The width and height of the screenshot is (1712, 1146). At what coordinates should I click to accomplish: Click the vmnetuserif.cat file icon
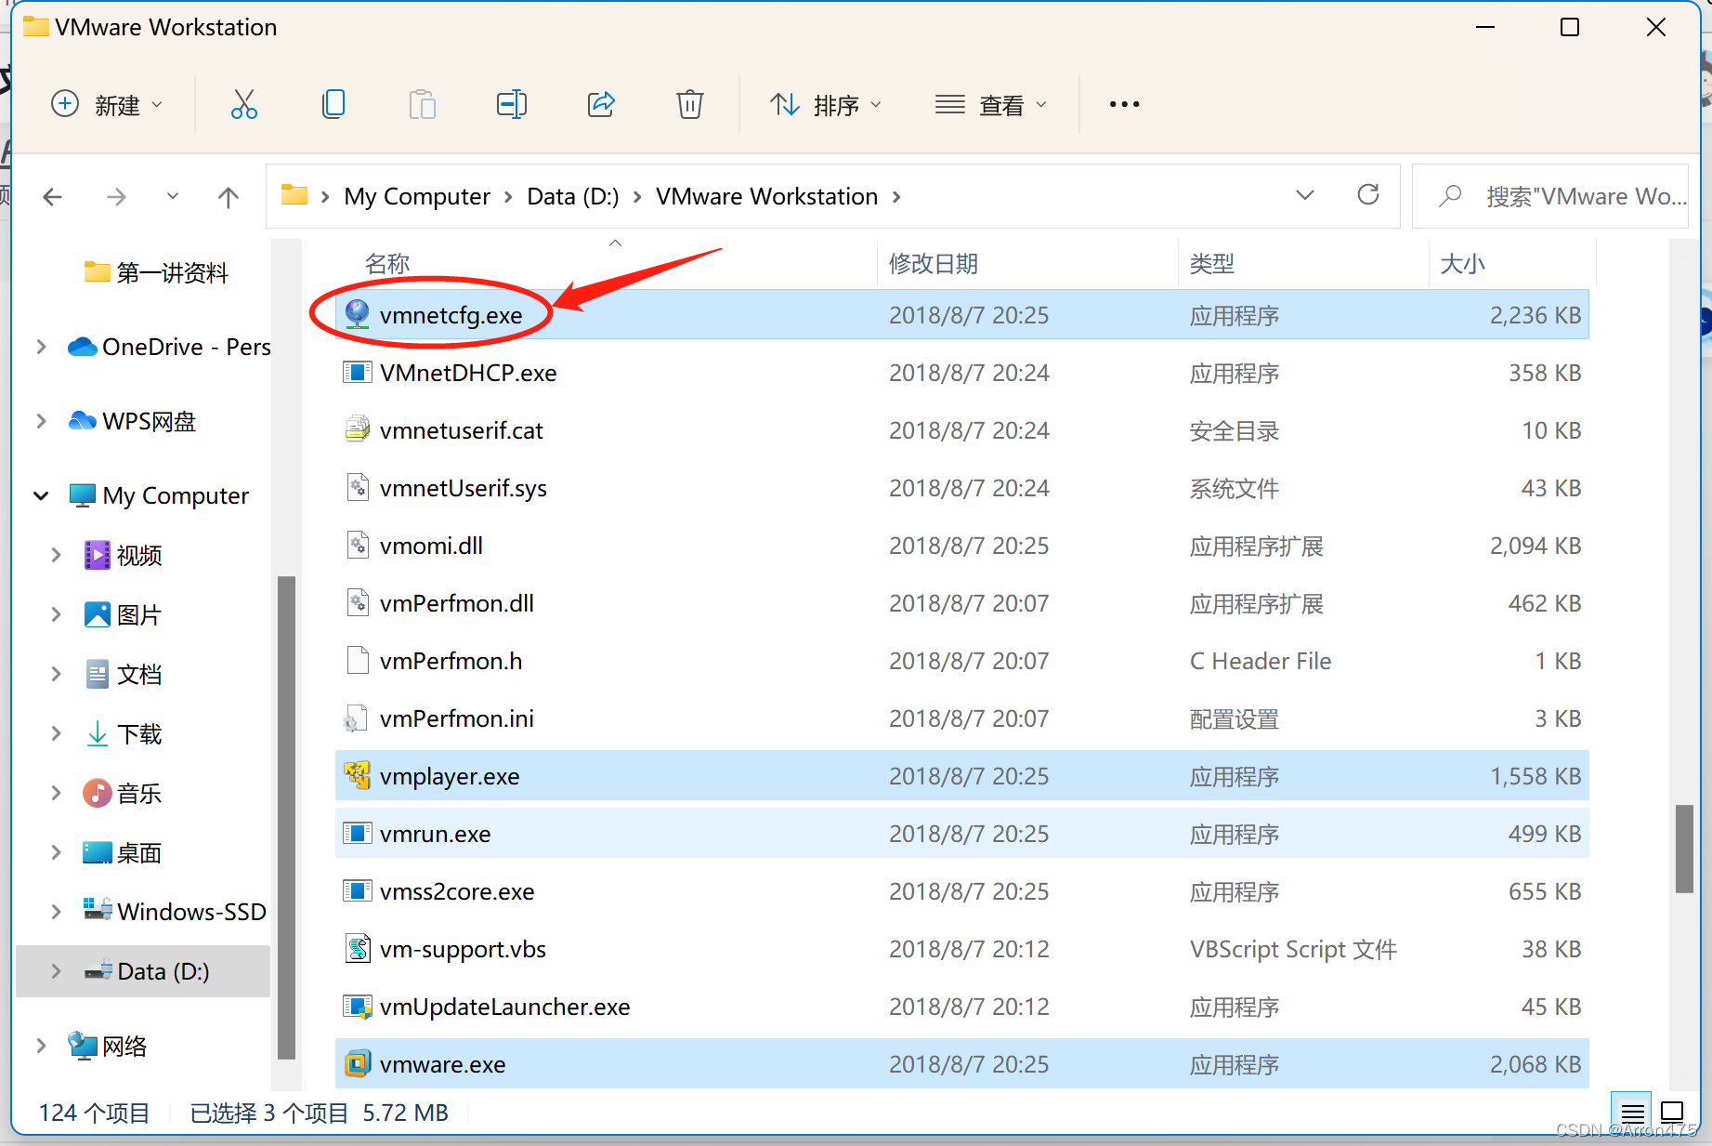358,429
